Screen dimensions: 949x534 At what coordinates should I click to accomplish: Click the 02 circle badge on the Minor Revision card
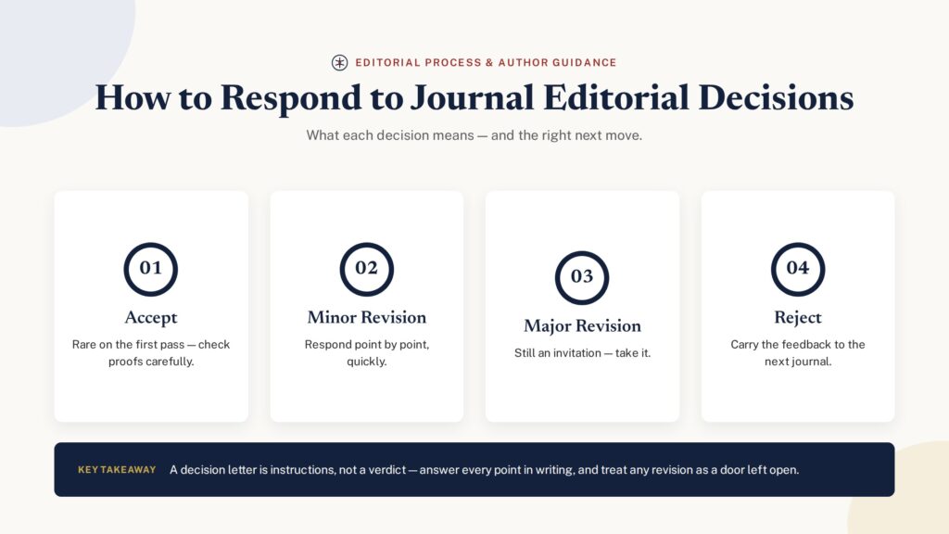pos(366,269)
